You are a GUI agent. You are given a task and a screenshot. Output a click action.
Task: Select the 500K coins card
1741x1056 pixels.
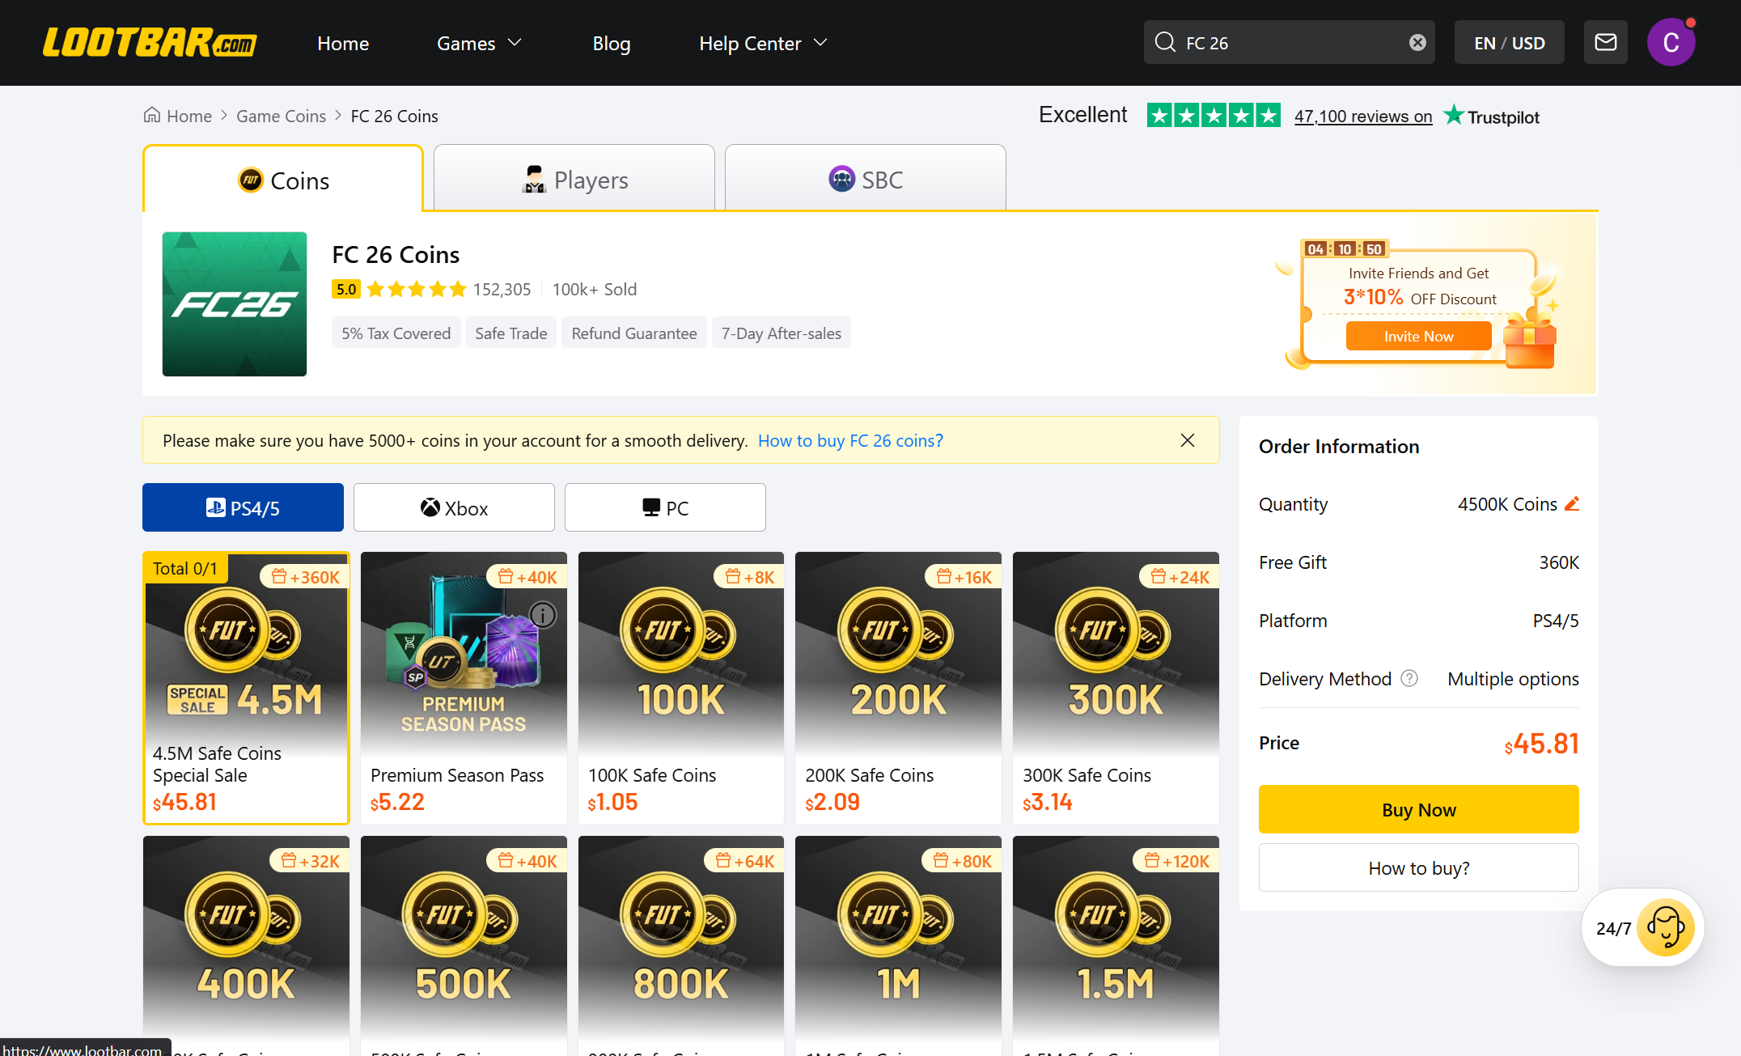coord(464,945)
